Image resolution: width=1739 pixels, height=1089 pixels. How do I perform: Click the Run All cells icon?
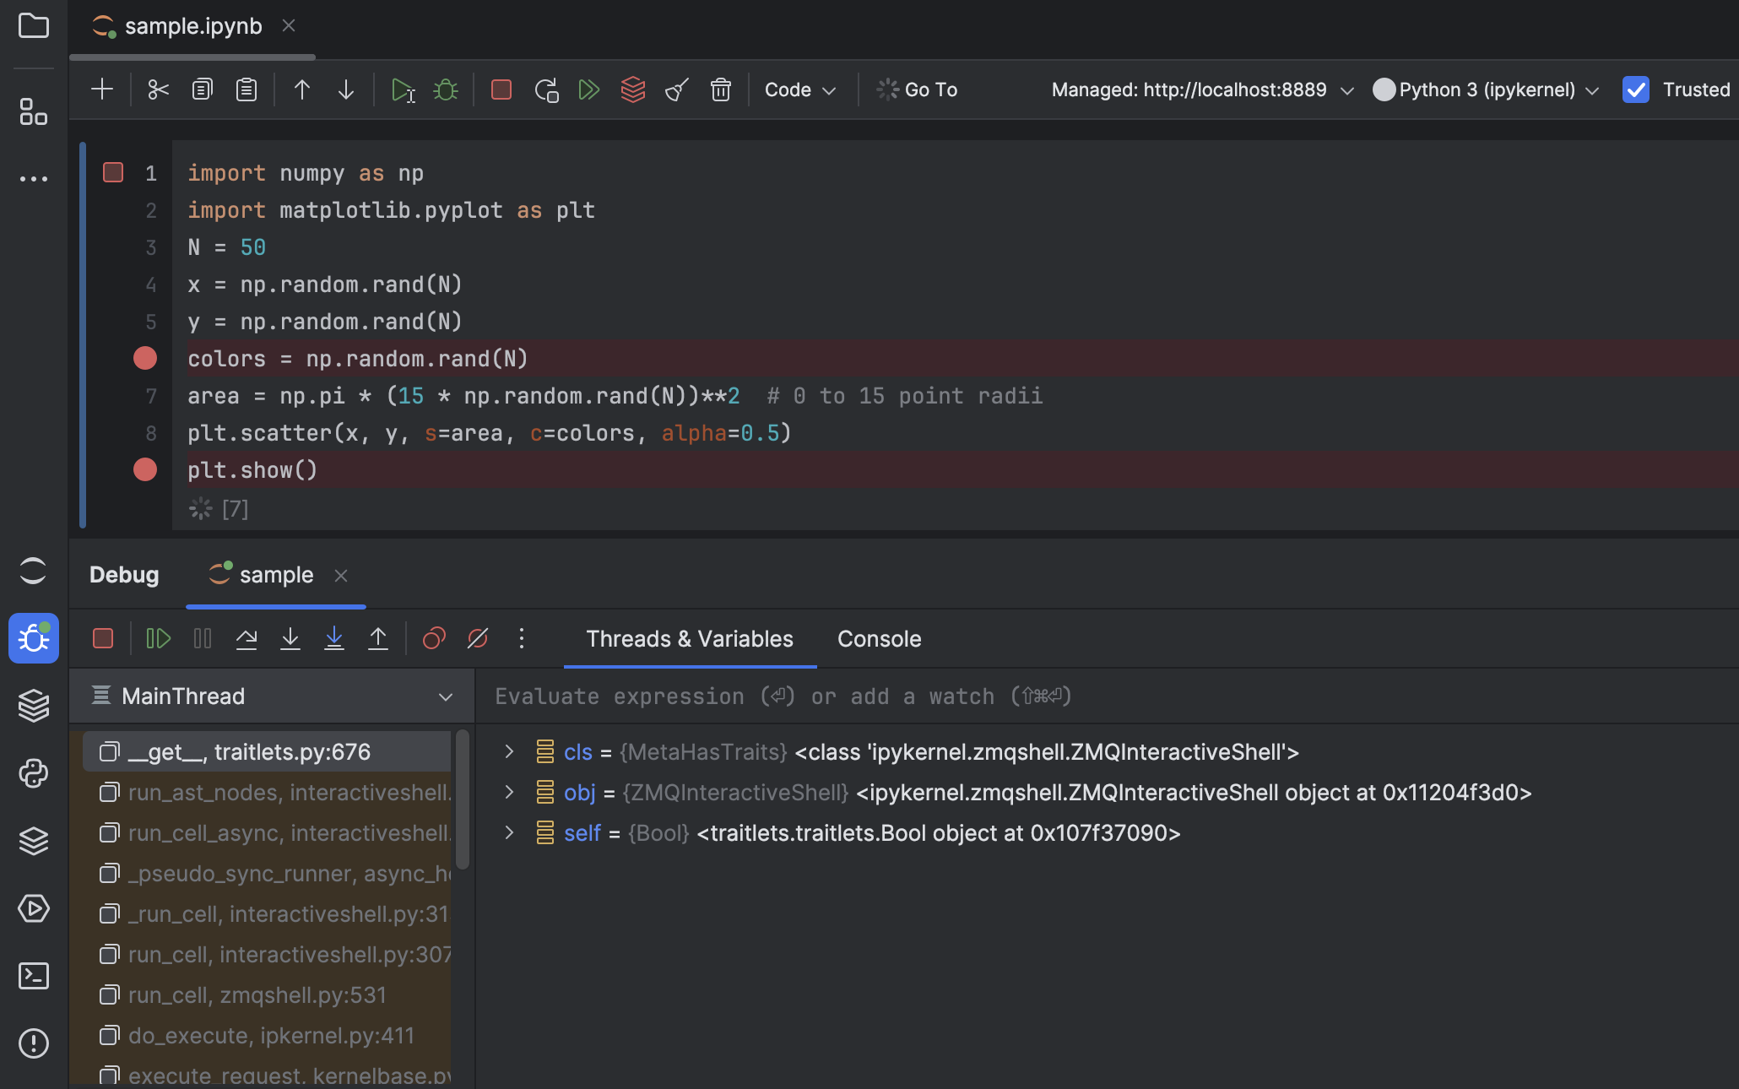588,89
